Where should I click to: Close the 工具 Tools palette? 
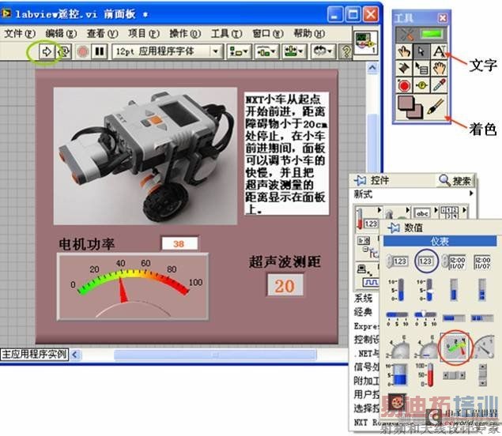click(x=443, y=18)
